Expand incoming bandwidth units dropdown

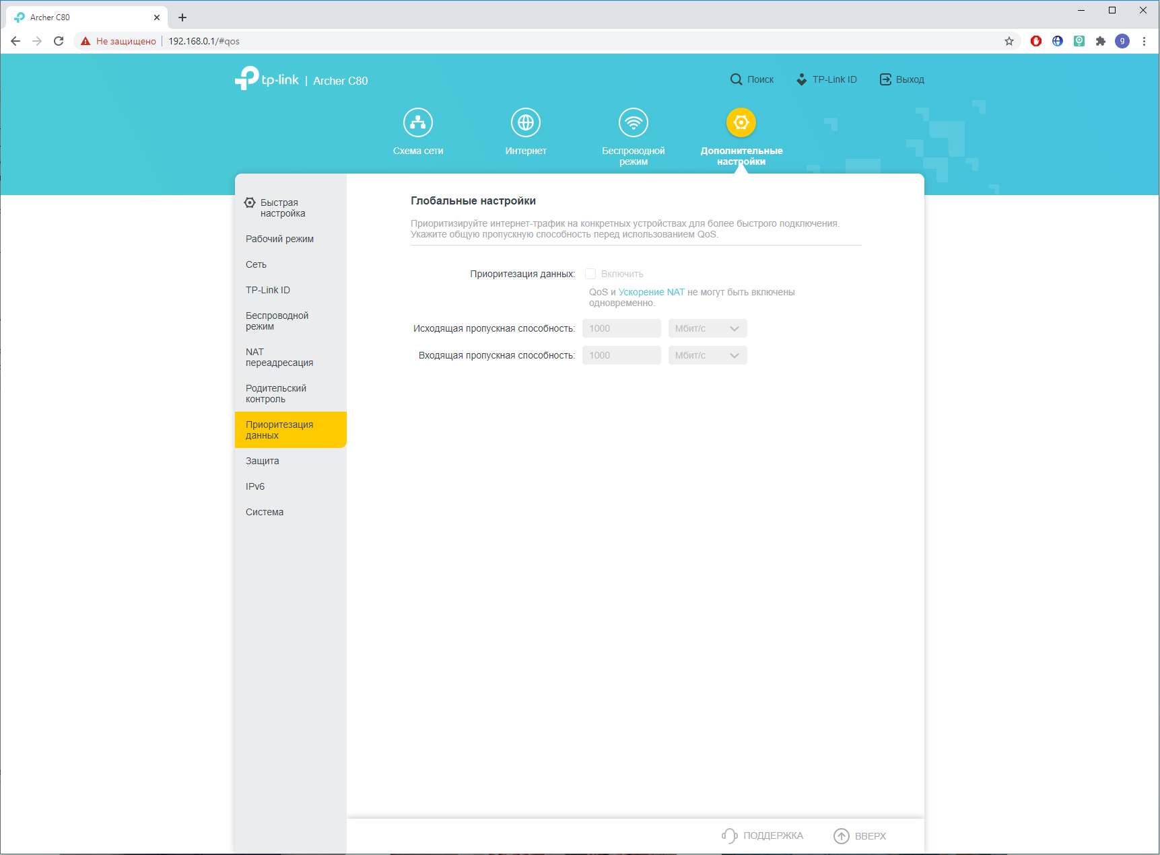tap(708, 355)
